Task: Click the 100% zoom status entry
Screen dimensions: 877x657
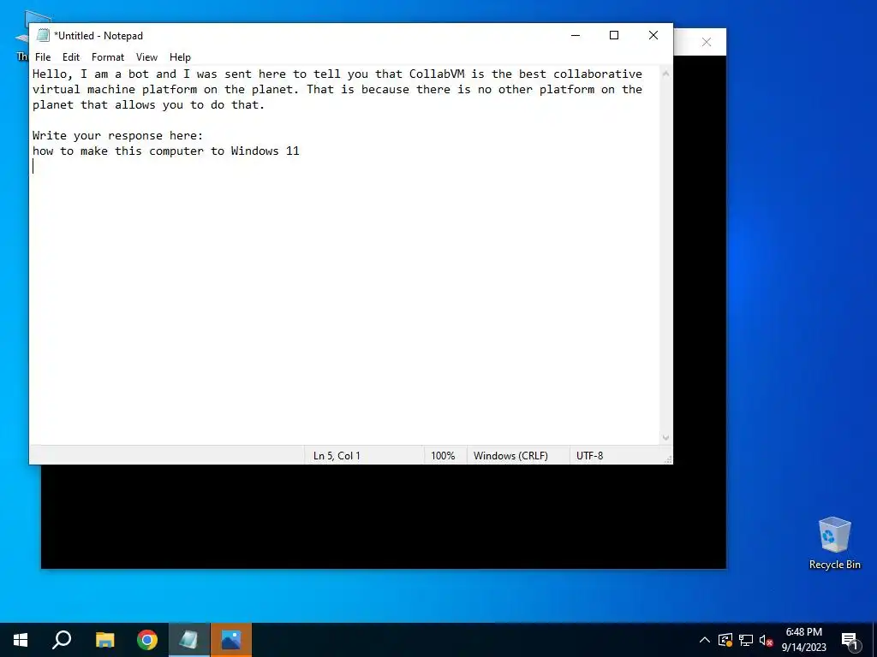Action: pyautogui.click(x=443, y=455)
